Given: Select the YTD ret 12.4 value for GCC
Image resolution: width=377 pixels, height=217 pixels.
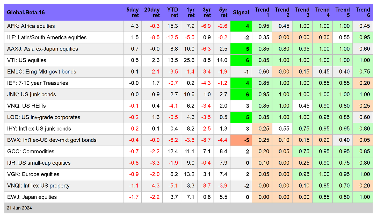Looking at the screenshot, I should [x=173, y=151].
